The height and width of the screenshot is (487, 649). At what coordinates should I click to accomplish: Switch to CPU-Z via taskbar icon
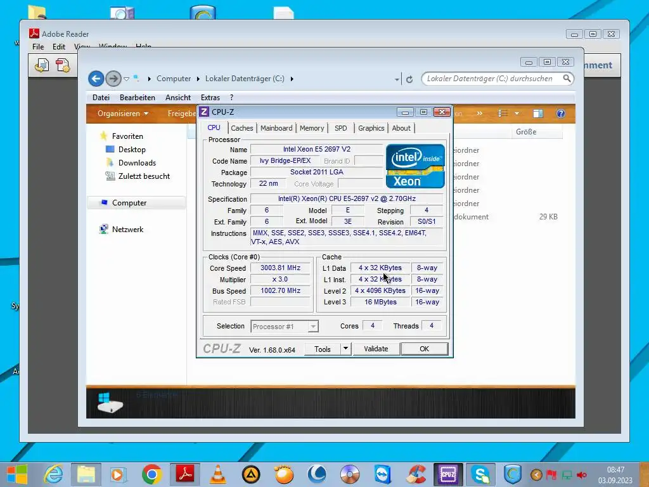tap(448, 474)
